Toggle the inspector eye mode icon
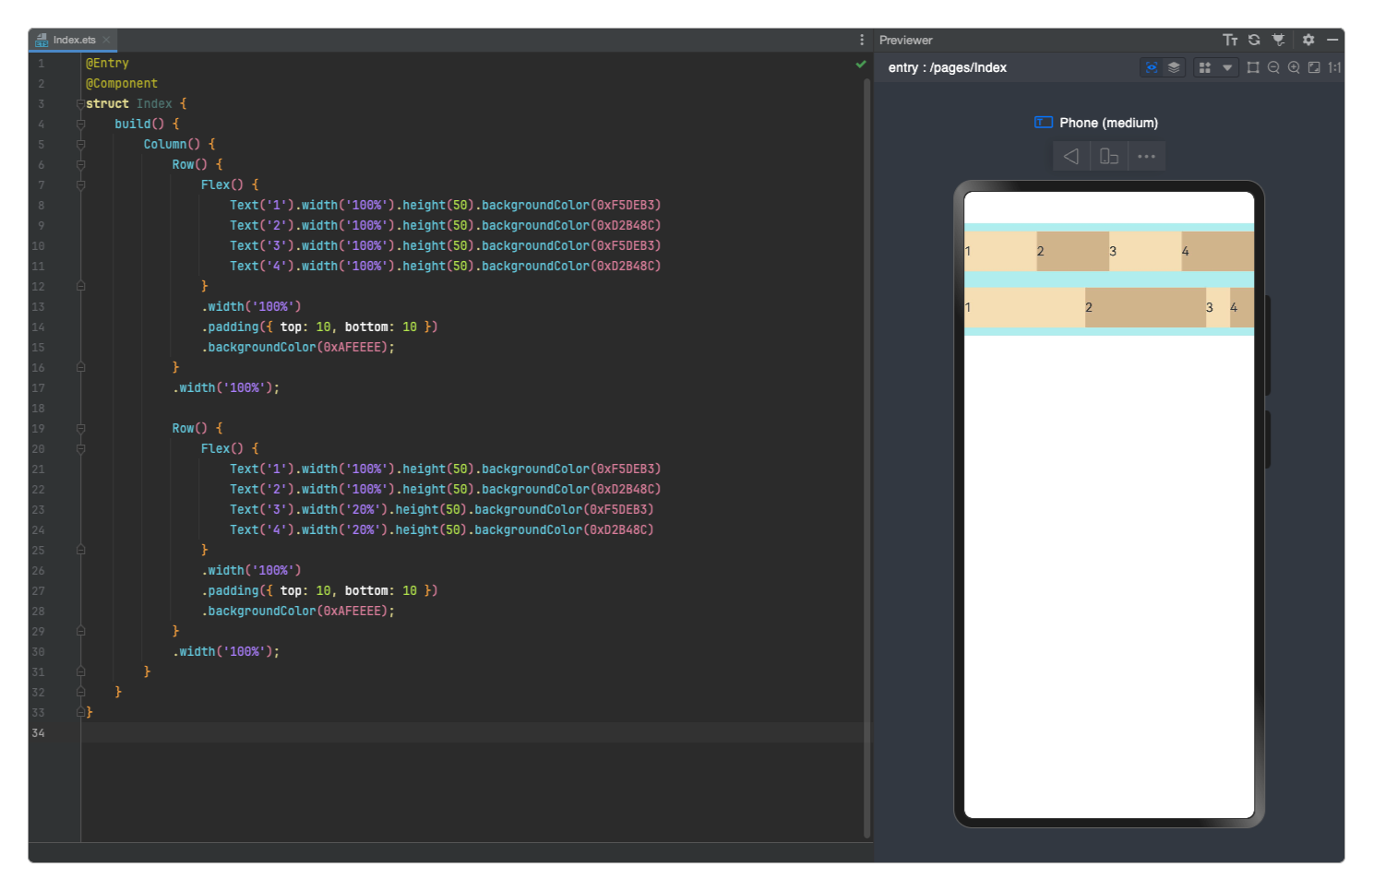Viewport: 1373px width, 891px height. [1152, 67]
